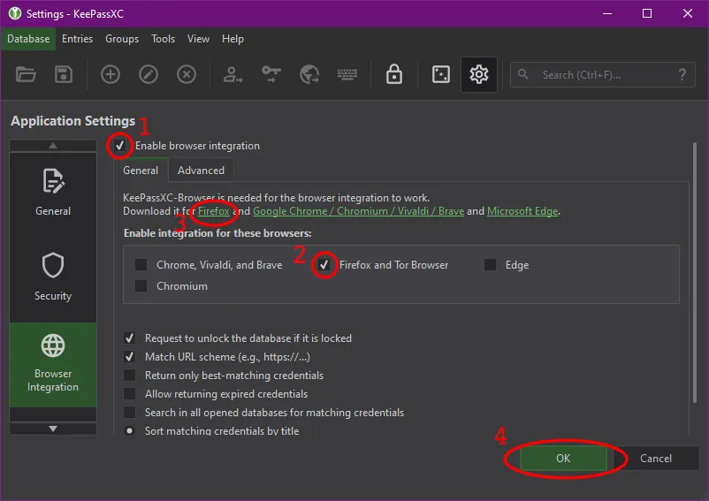Minimize the KeePassXC window
709x501 pixels.
point(607,13)
